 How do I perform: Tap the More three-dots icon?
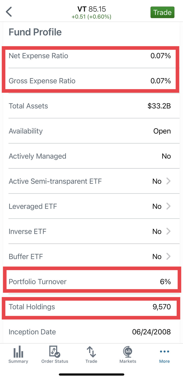coord(164,352)
